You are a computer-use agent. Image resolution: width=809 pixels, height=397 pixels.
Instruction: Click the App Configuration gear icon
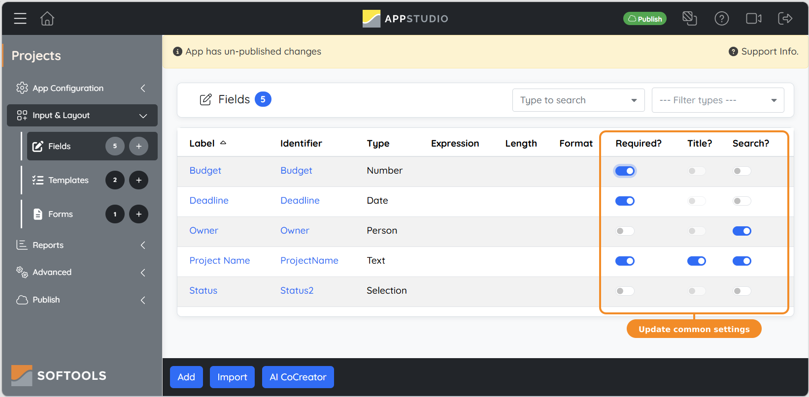click(x=22, y=88)
